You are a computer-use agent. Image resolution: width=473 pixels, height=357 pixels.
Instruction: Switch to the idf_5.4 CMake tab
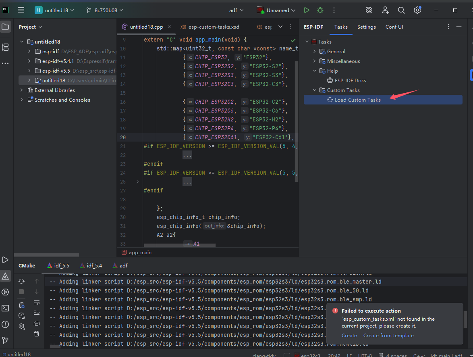[x=91, y=265]
